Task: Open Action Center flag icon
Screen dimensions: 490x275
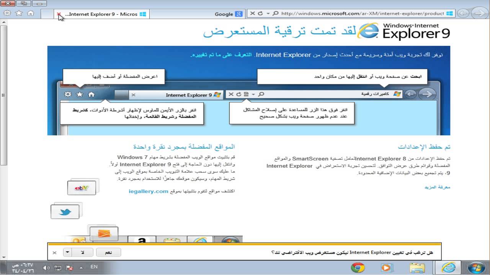Action: [69, 268]
